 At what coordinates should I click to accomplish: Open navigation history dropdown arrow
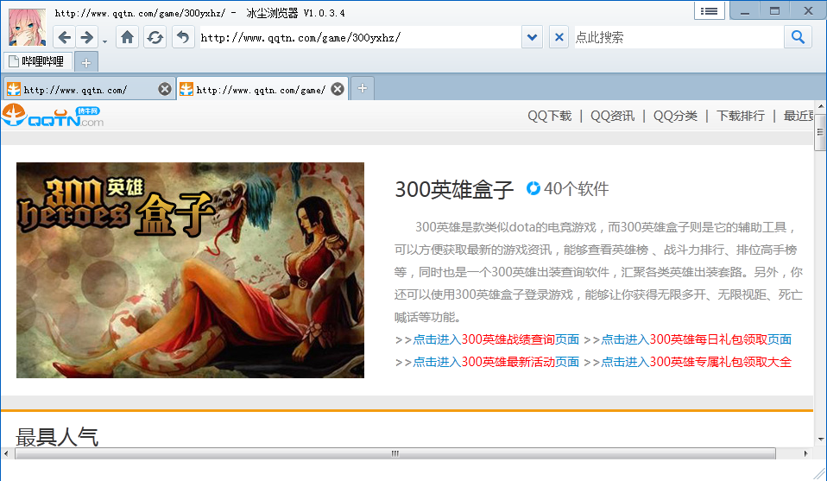coord(104,41)
